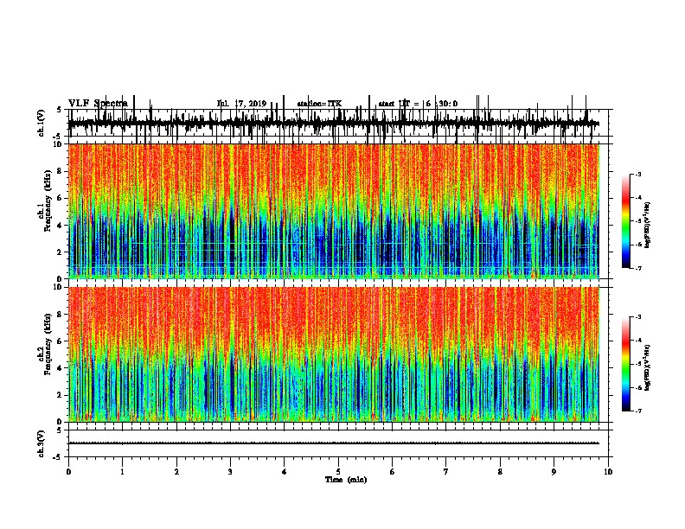
Task: Select the ch.2 spectrogram color bar
Action: click(x=626, y=364)
